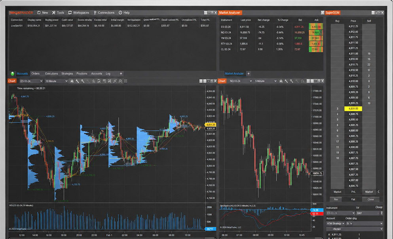Open the Workspaces menu
Image resolution: width=393 pixels, height=239 pixels.
pos(79,13)
